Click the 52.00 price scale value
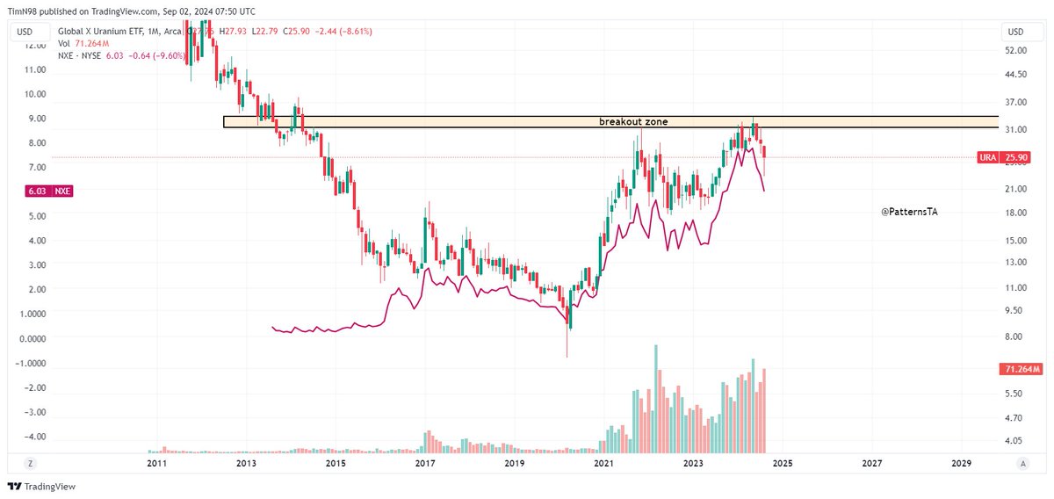This screenshot has height=499, width=1054. coord(1016,53)
